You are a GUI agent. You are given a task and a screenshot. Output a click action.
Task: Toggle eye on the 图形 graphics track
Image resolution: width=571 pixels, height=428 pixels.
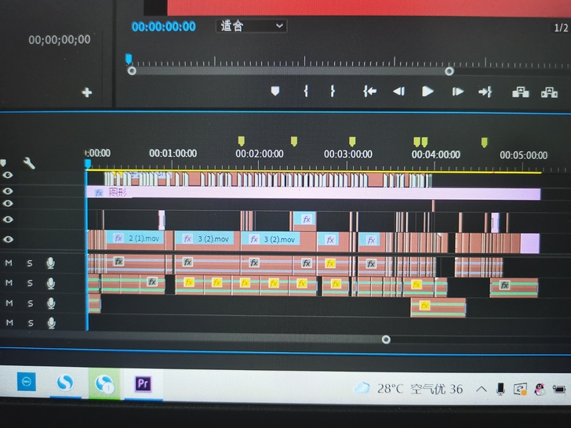point(8,191)
